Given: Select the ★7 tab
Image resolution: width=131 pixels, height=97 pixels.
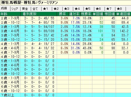Looking at the screenshot, I should pyautogui.click(x=110, y=9).
